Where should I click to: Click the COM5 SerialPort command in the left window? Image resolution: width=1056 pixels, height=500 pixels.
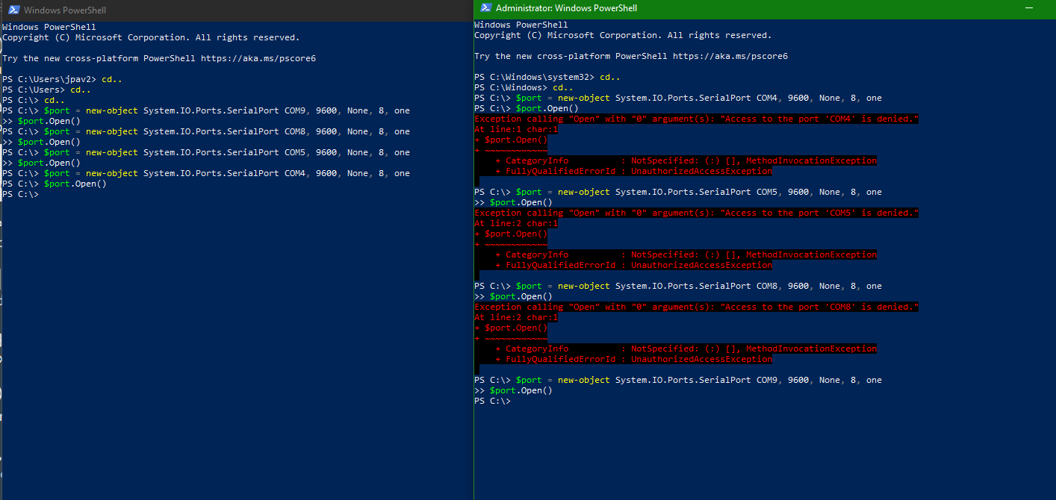pyautogui.click(x=206, y=152)
